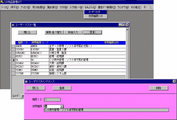177x120 pixels.
Task: Click the 使用権限 description field
Action: point(106,110)
